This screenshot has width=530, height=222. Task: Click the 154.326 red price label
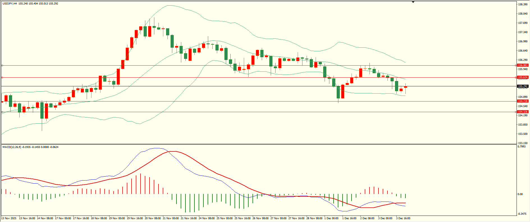tap(523, 112)
